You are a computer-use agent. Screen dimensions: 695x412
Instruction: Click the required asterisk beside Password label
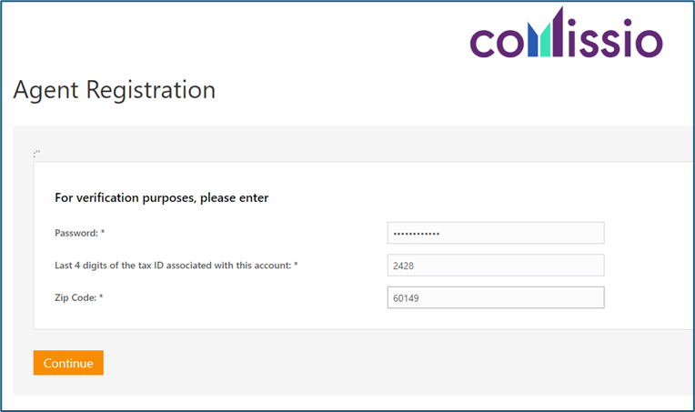click(103, 232)
